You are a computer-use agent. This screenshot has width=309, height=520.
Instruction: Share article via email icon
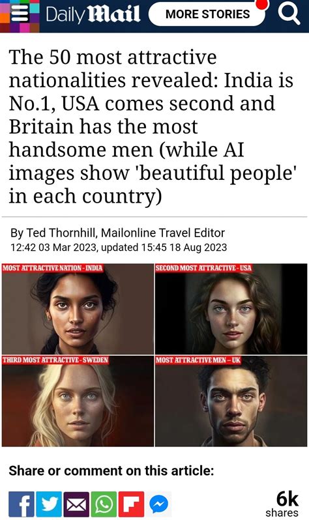pyautogui.click(x=77, y=504)
